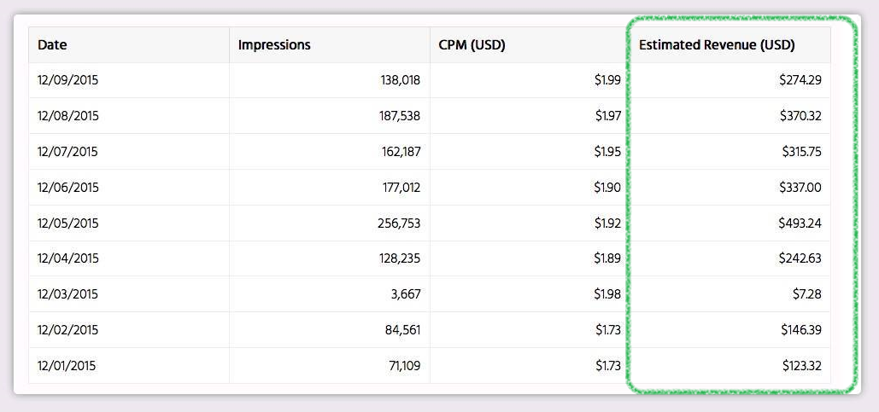Viewport: 879px width, 412px height.
Task: Click the 138,018 impressions value
Action: tap(401, 80)
